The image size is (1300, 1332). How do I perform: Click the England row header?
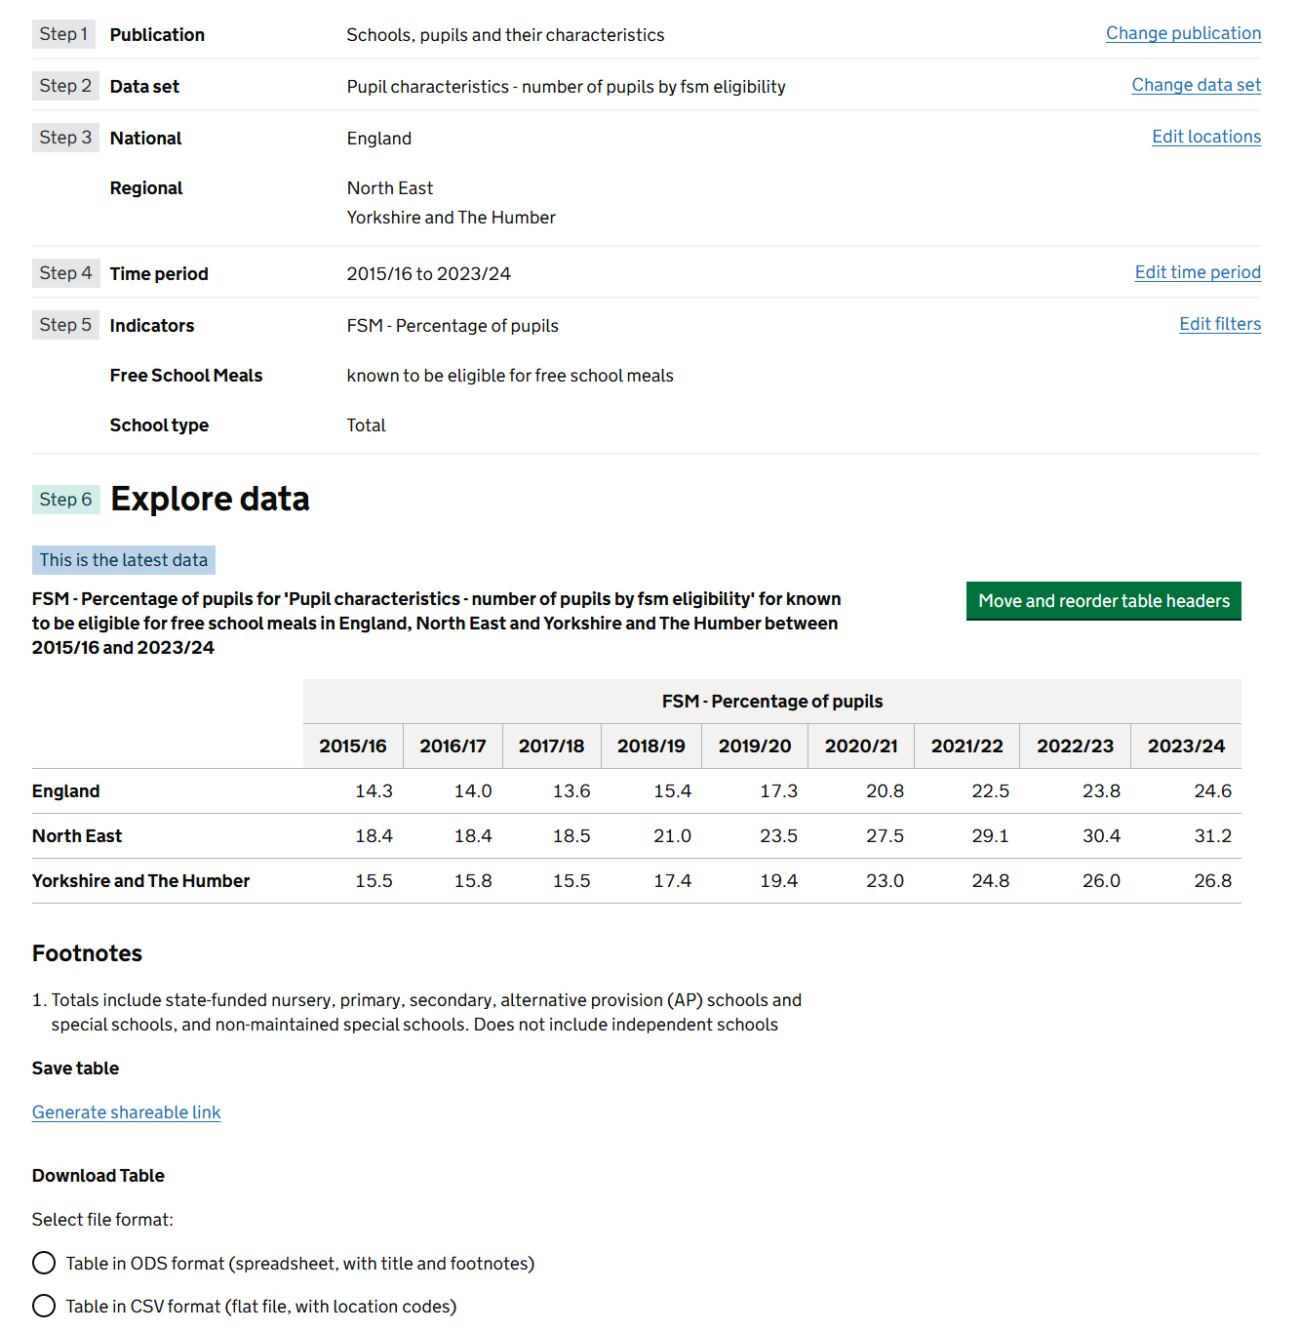(65, 791)
